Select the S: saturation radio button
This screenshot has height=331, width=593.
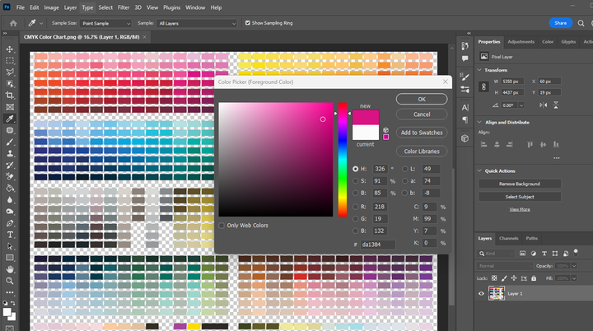(x=355, y=180)
